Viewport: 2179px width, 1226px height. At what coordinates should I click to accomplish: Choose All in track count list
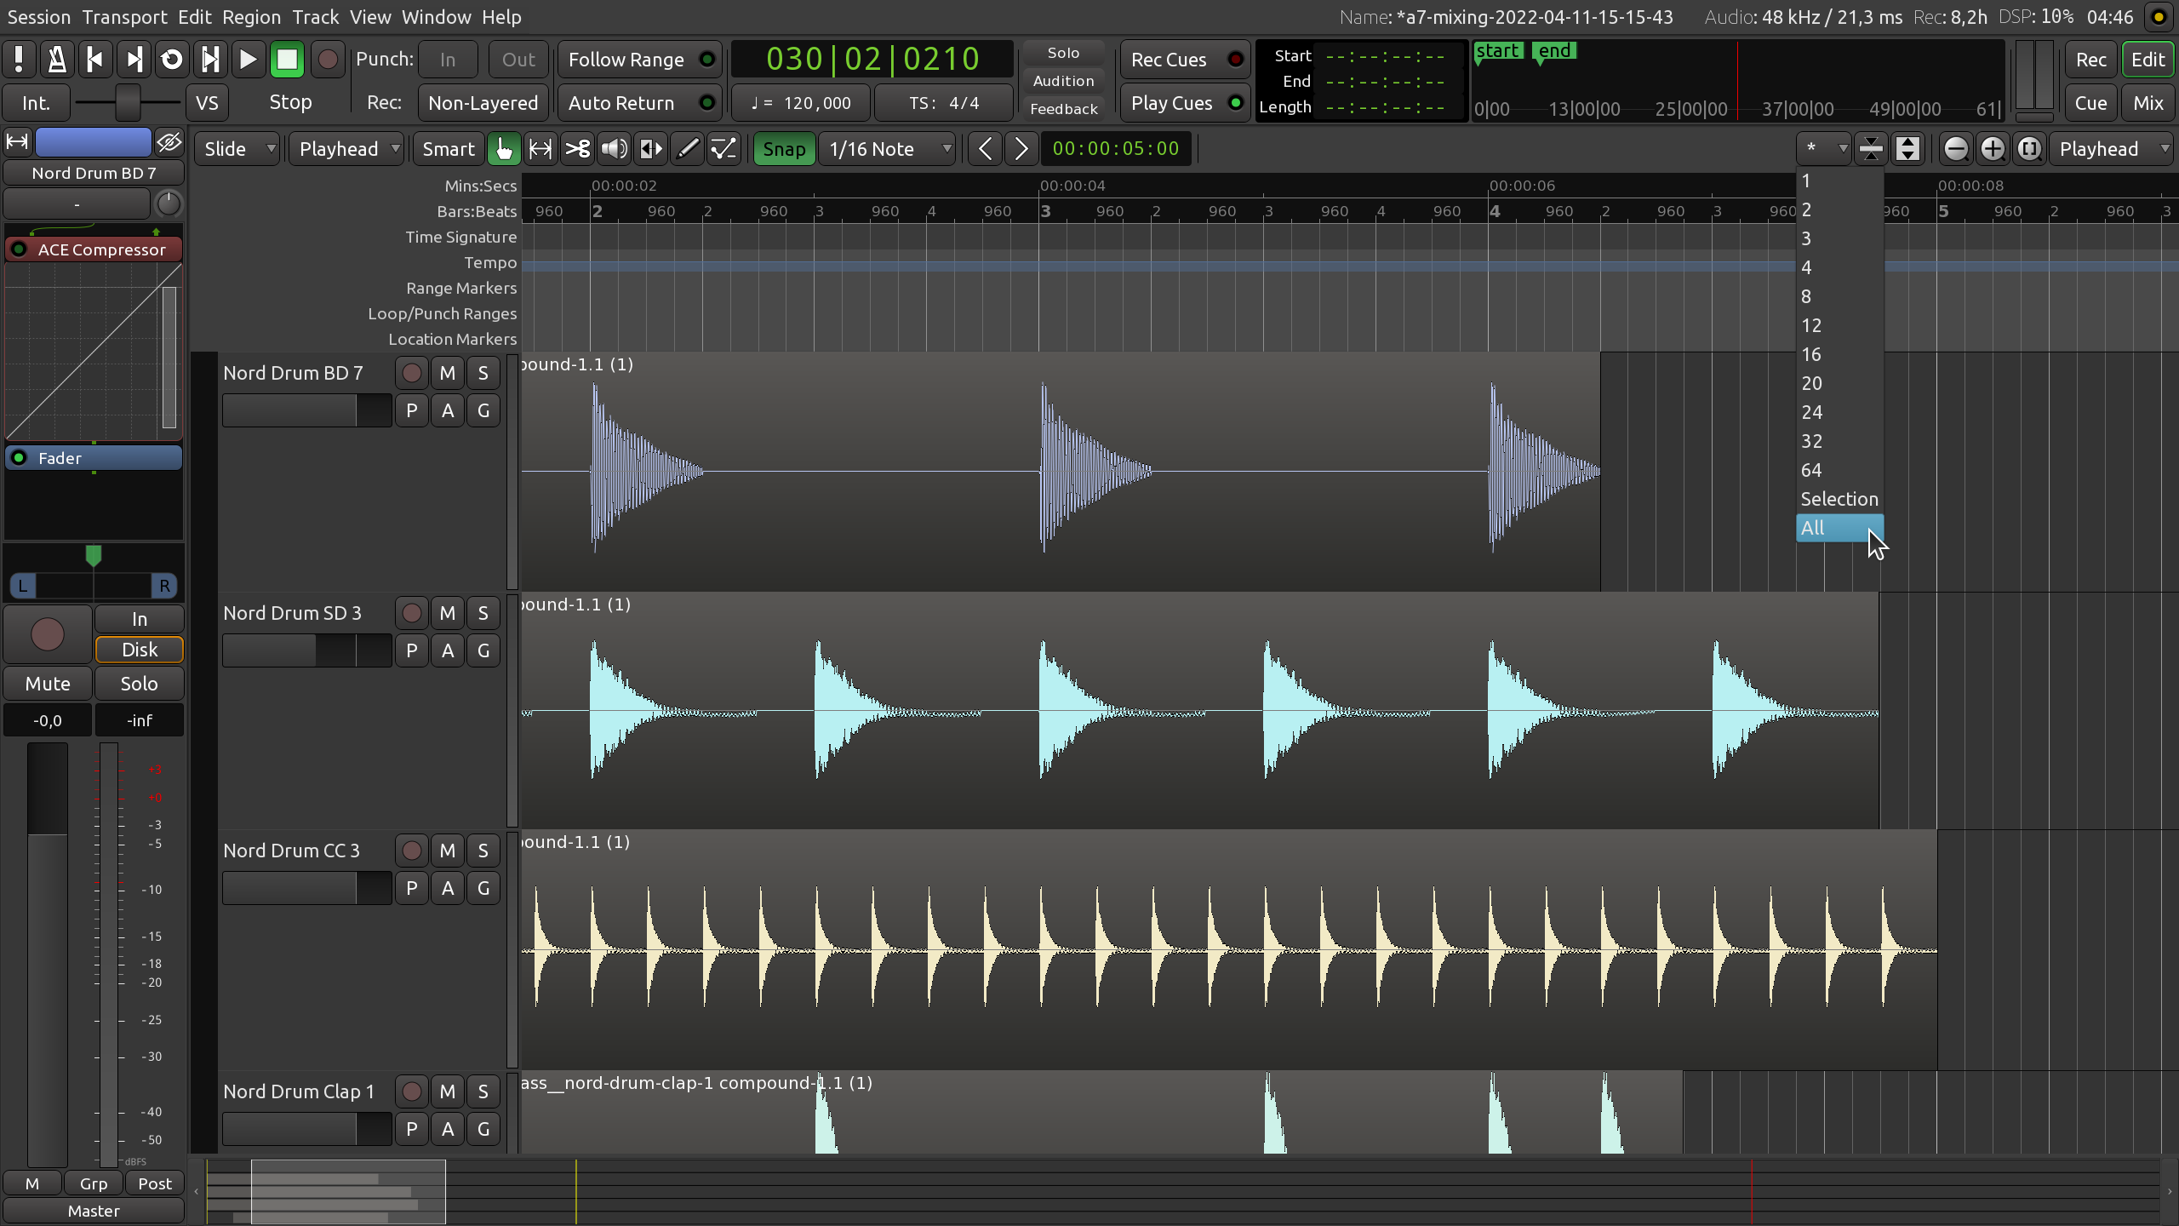(x=1839, y=528)
